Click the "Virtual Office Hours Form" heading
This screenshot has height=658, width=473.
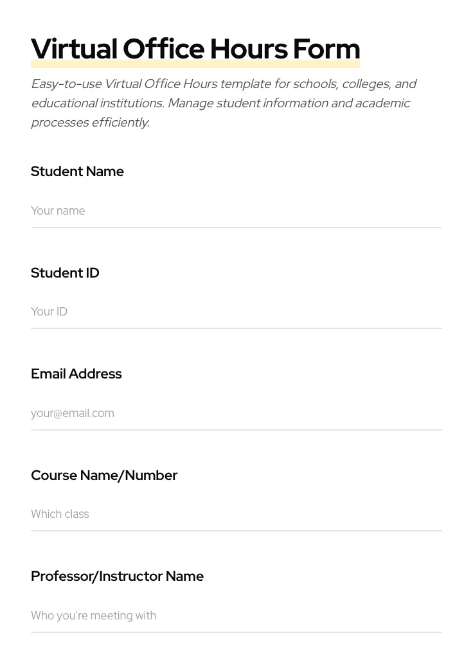195,48
